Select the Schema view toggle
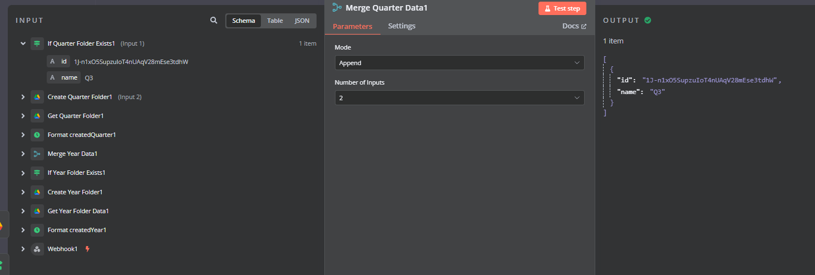815x275 pixels. [244, 21]
